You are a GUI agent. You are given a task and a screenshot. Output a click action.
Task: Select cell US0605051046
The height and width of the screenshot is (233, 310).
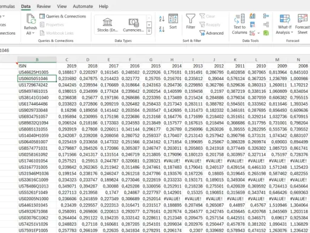pos(37,78)
